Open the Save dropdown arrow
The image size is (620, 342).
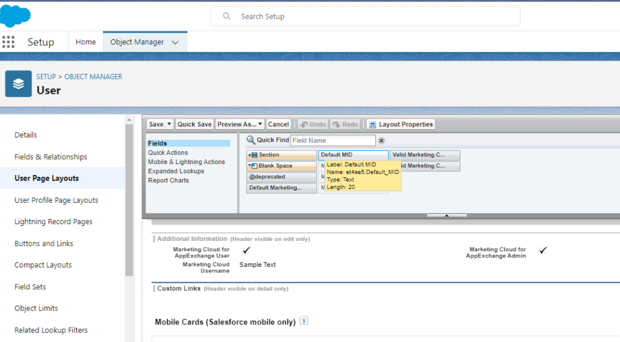[x=170, y=124]
